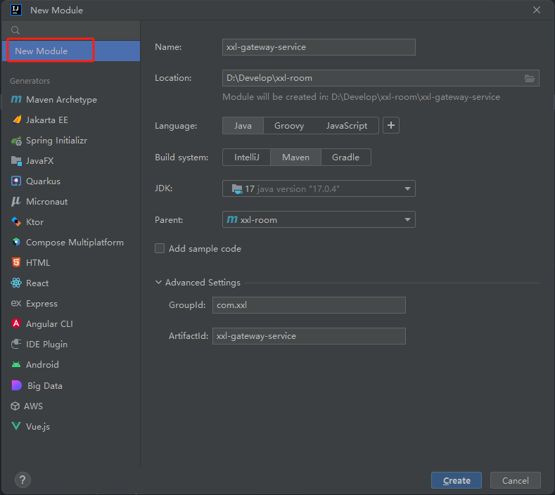This screenshot has width=555, height=495.
Task: Select Java as the language
Action: tap(243, 126)
